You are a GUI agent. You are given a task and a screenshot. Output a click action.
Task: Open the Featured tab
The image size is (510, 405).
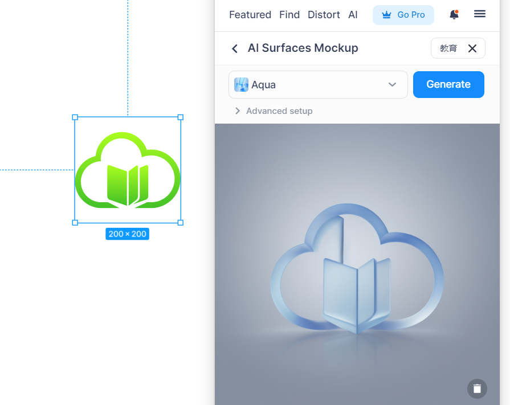[x=250, y=15]
